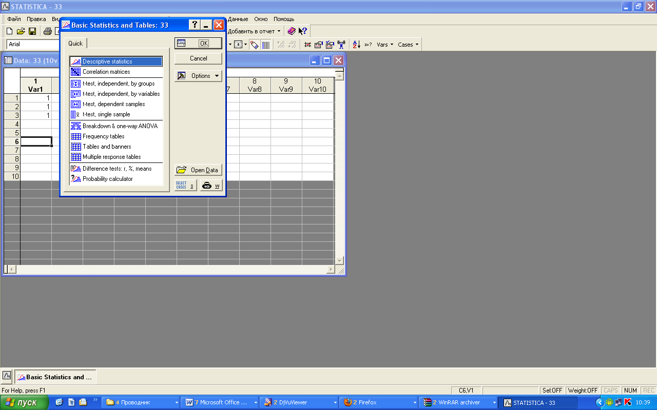657x410 pixels.
Task: Switch to WinRAR archiver taskbar item
Action: coord(459,403)
